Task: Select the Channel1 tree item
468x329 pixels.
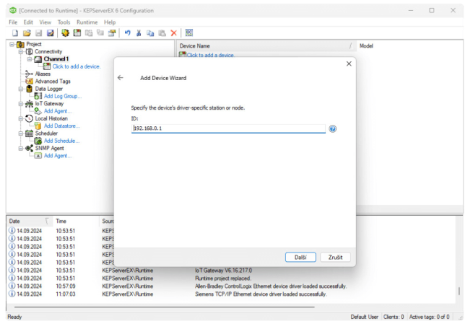Action: click(x=56, y=59)
